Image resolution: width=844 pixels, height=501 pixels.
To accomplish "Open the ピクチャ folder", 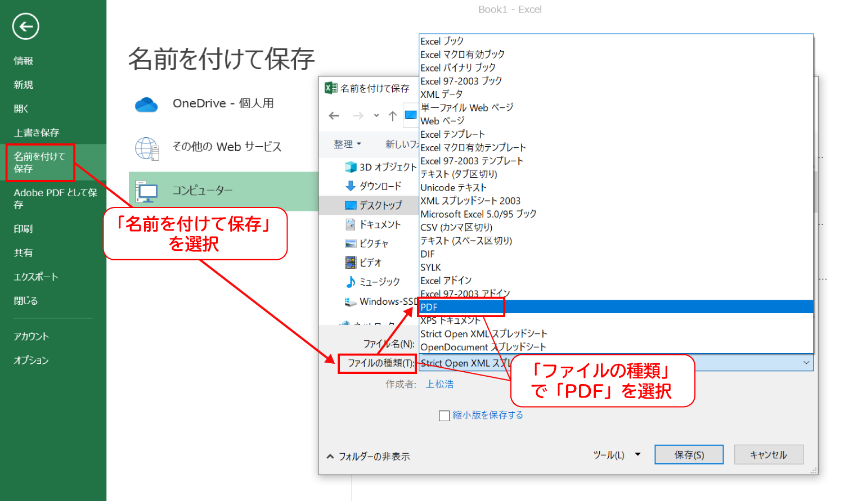I will [x=372, y=243].
